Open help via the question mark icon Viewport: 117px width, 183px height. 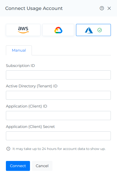click(x=102, y=8)
